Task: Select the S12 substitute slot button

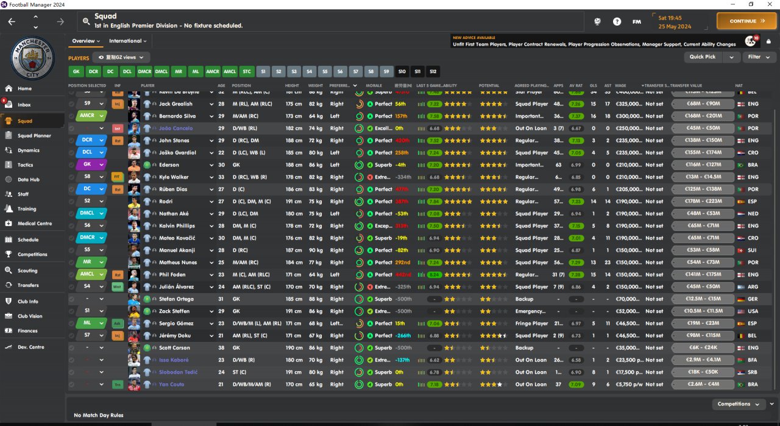Action: pyautogui.click(x=433, y=71)
